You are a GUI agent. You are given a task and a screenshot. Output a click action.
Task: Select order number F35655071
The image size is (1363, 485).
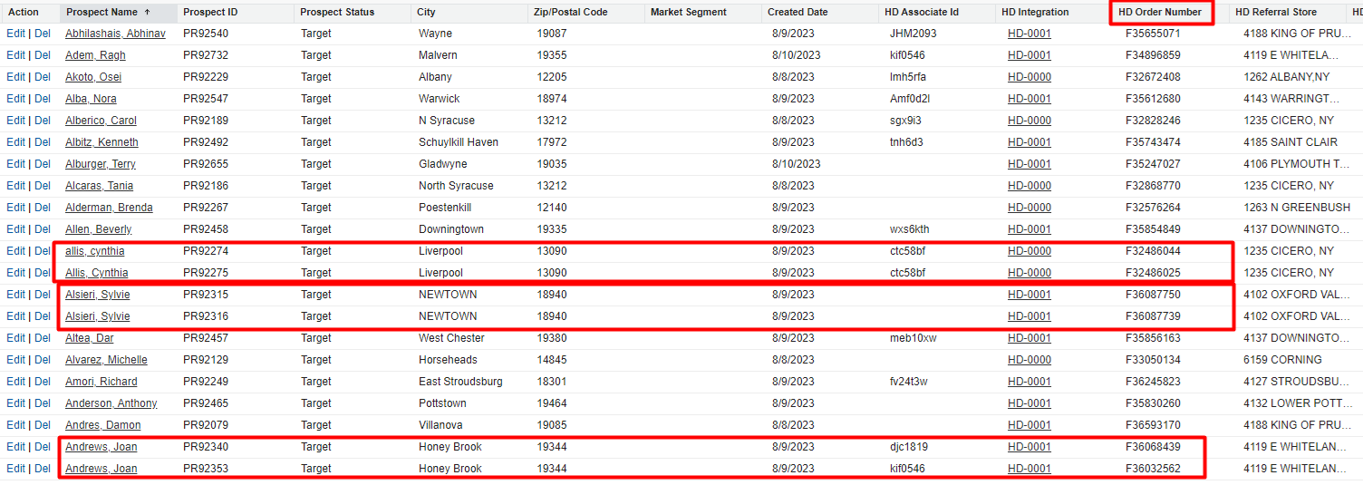click(x=1153, y=34)
